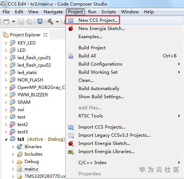Screen dimensions: 184x179
Task: Close the Project Explorer tab
Action: 45,35
